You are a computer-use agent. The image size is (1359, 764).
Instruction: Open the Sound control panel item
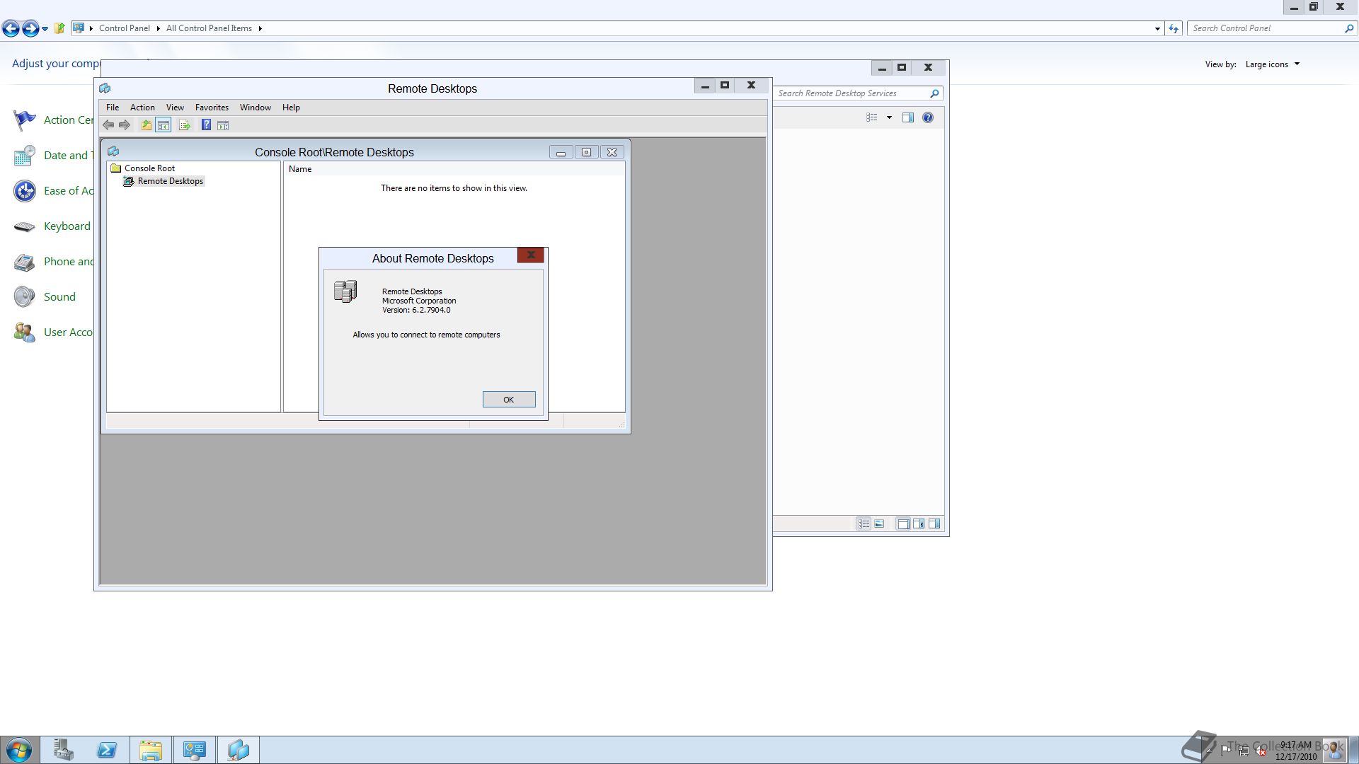click(45, 297)
